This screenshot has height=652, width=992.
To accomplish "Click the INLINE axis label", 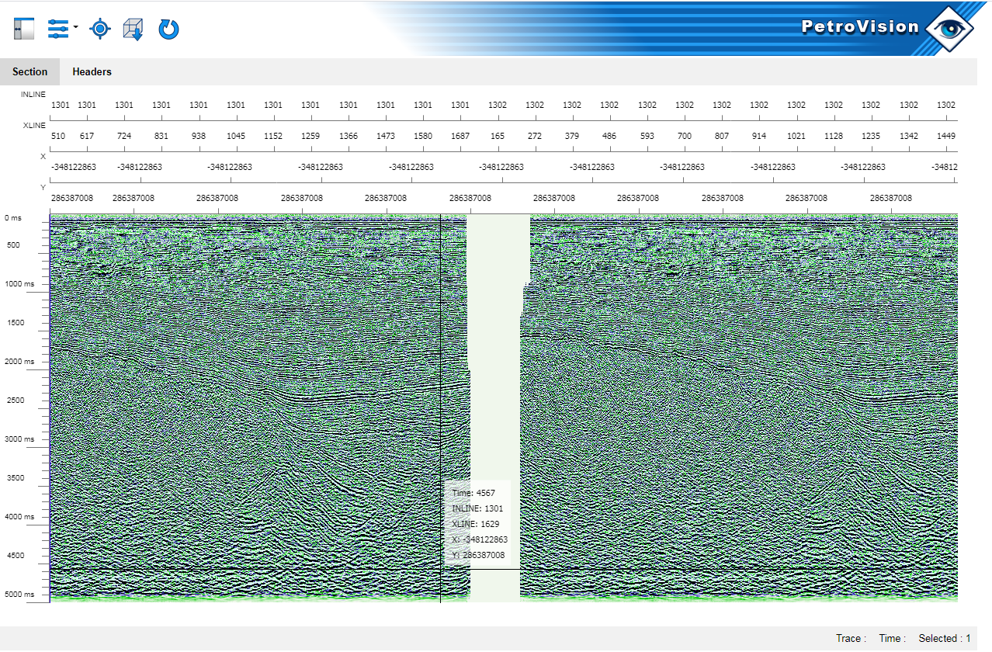I will [x=33, y=95].
